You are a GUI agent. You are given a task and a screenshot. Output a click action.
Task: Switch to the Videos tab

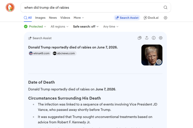pos(65,18)
